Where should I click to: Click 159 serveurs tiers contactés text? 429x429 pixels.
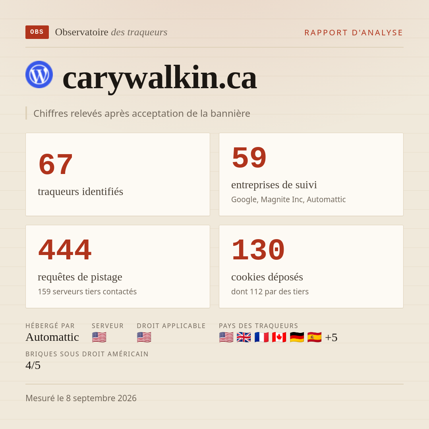click(x=87, y=292)
